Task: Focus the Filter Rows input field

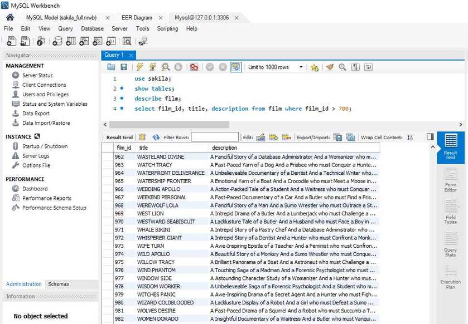Action: click(x=215, y=137)
